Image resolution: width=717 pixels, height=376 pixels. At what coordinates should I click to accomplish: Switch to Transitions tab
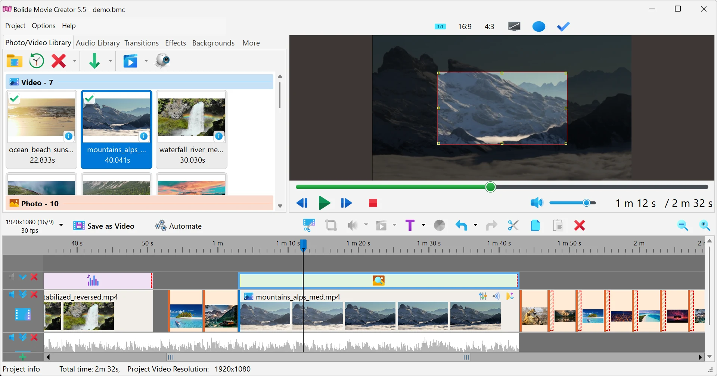pyautogui.click(x=142, y=43)
